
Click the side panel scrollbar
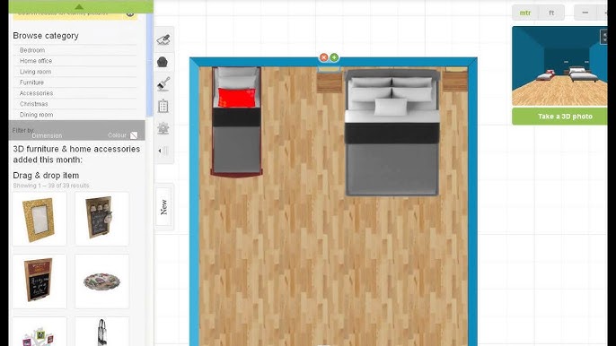[149, 65]
